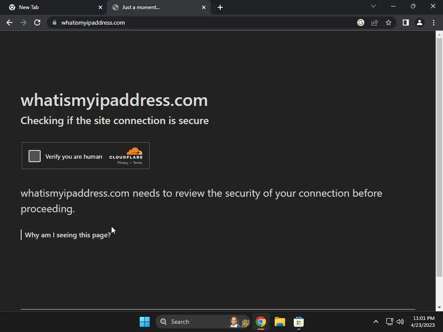Click the scrollbar down arrow
Image resolution: width=443 pixels, height=332 pixels.
[439, 307]
